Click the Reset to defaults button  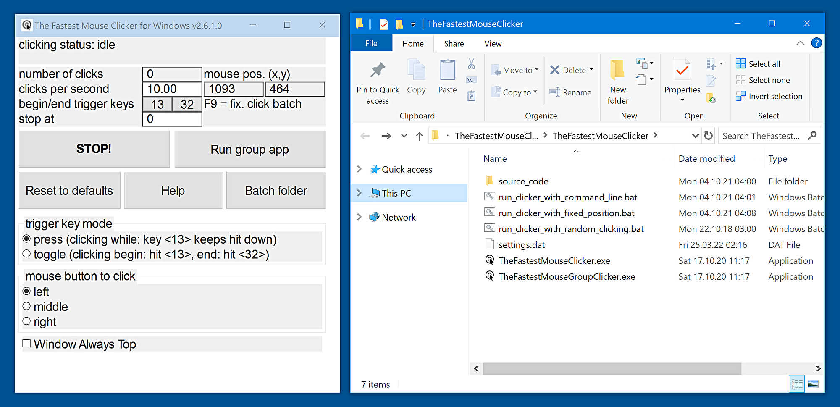click(69, 190)
